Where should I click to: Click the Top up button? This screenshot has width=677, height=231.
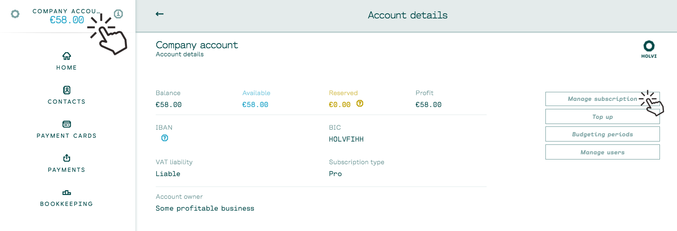[x=602, y=116]
